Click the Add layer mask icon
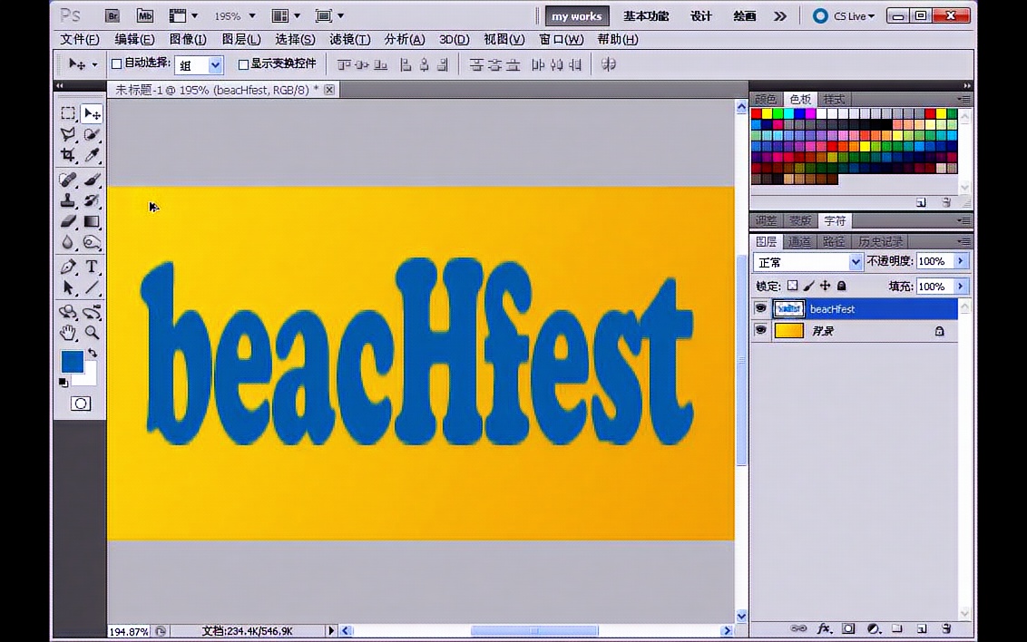 [847, 627]
